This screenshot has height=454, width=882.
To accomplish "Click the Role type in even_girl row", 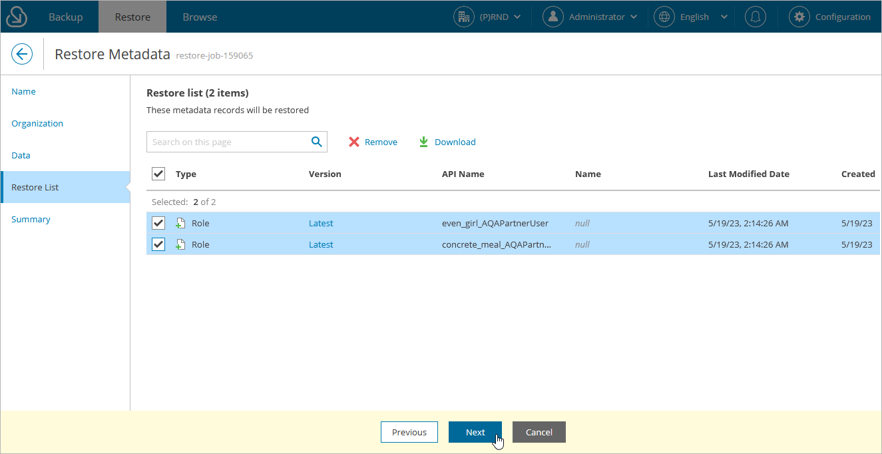I will coord(200,223).
